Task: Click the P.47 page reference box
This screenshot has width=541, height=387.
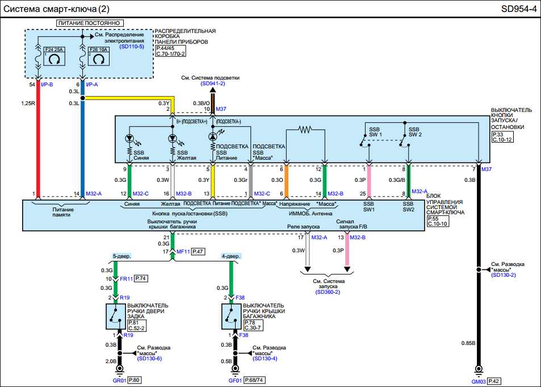Action: [198, 251]
